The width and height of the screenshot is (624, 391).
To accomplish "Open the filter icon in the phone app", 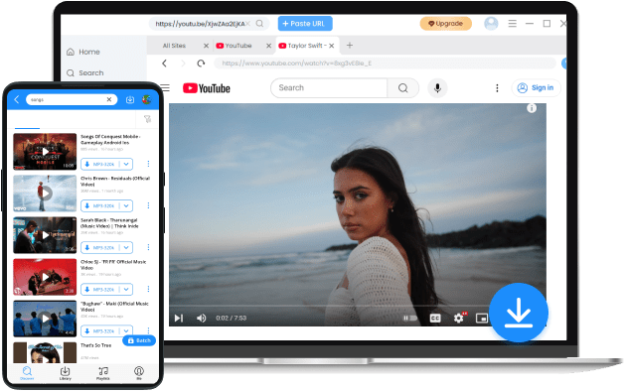I will tap(148, 119).
